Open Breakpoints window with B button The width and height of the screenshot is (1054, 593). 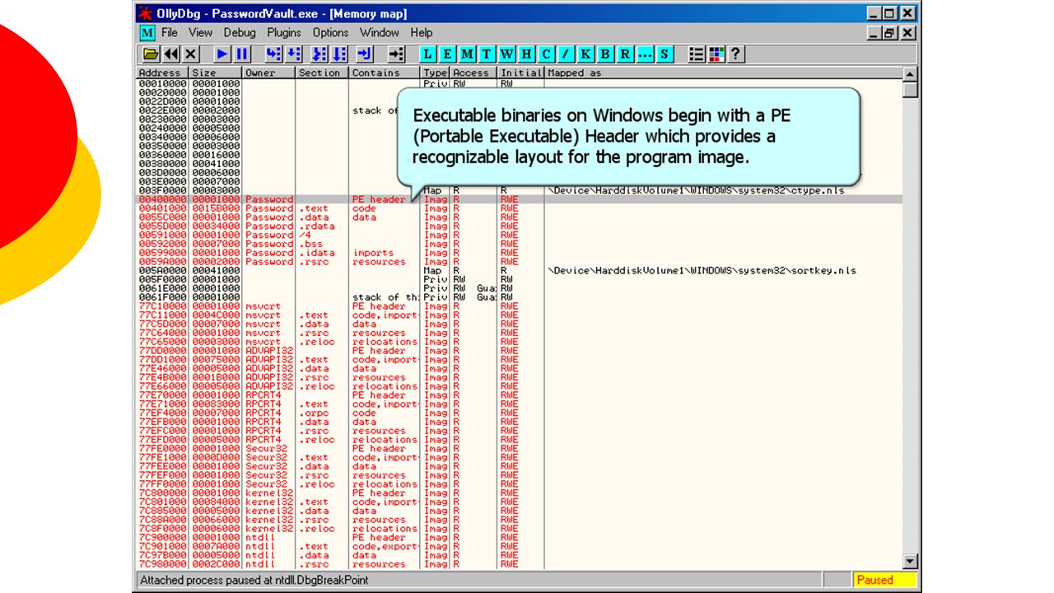605,54
